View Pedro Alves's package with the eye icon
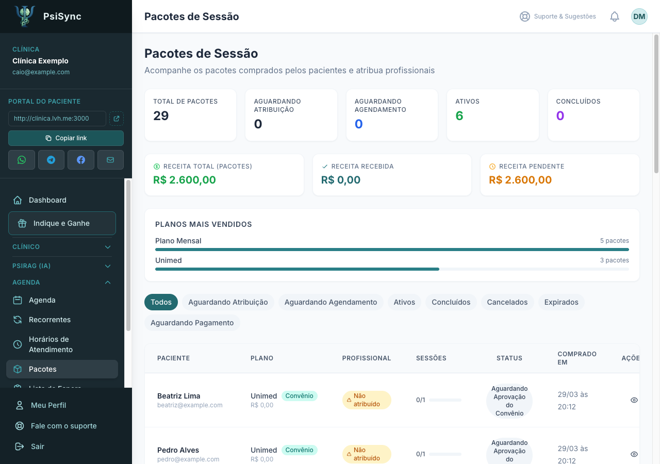660x464 pixels. 634,454
